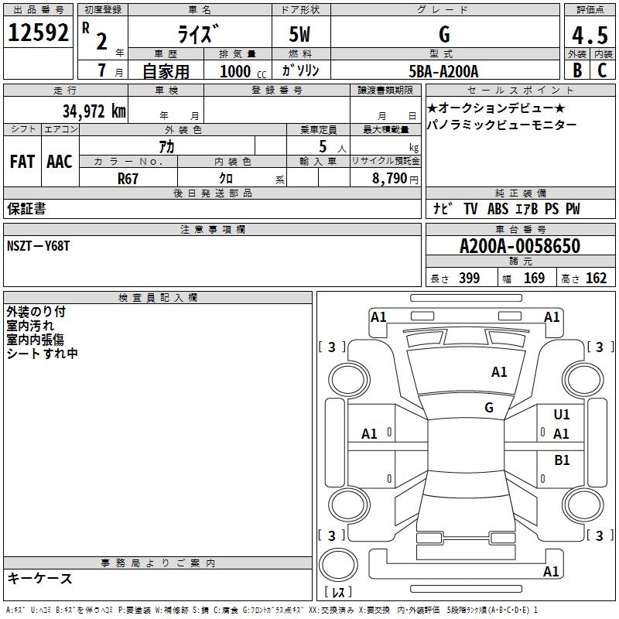This screenshot has width=619, height=619.
Task: Click the セールスポイント section header
Action: point(520,90)
